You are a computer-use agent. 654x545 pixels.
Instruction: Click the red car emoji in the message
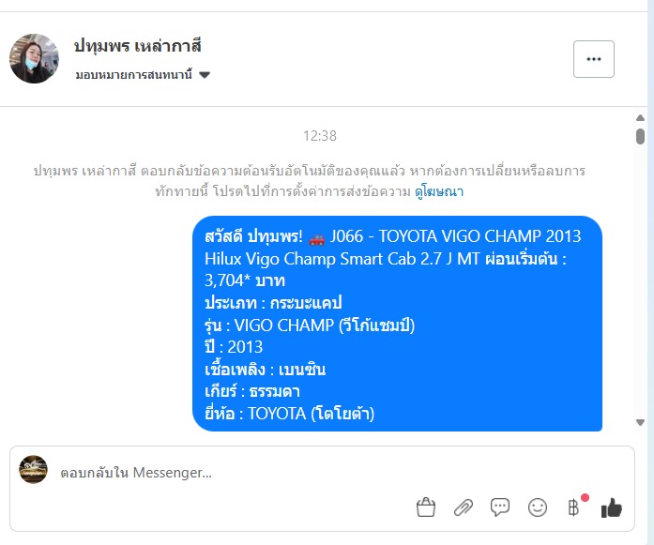click(x=316, y=239)
